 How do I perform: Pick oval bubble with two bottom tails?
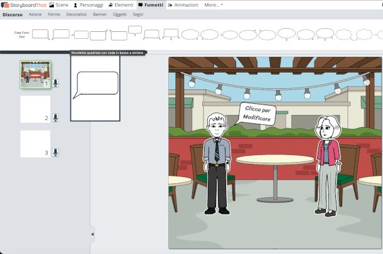[x=306, y=34]
